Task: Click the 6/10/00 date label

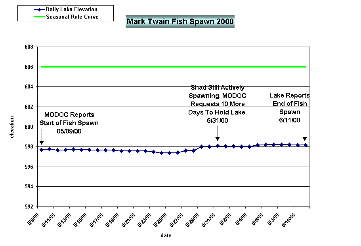Action: click(288, 220)
